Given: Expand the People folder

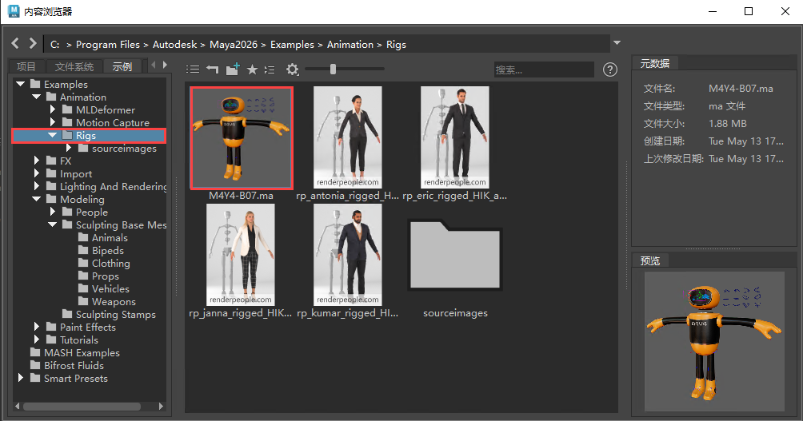Looking at the screenshot, I should [x=52, y=212].
